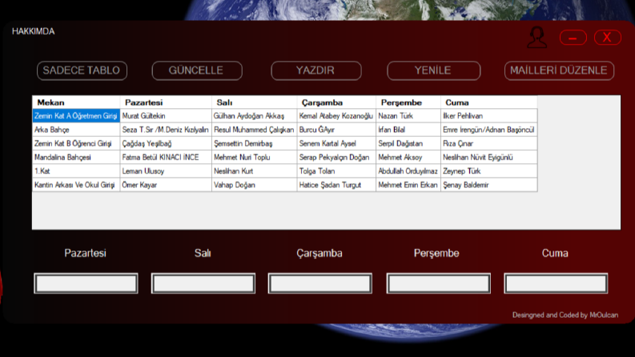
Task: Select the Çarşamba column header
Action: coord(336,102)
